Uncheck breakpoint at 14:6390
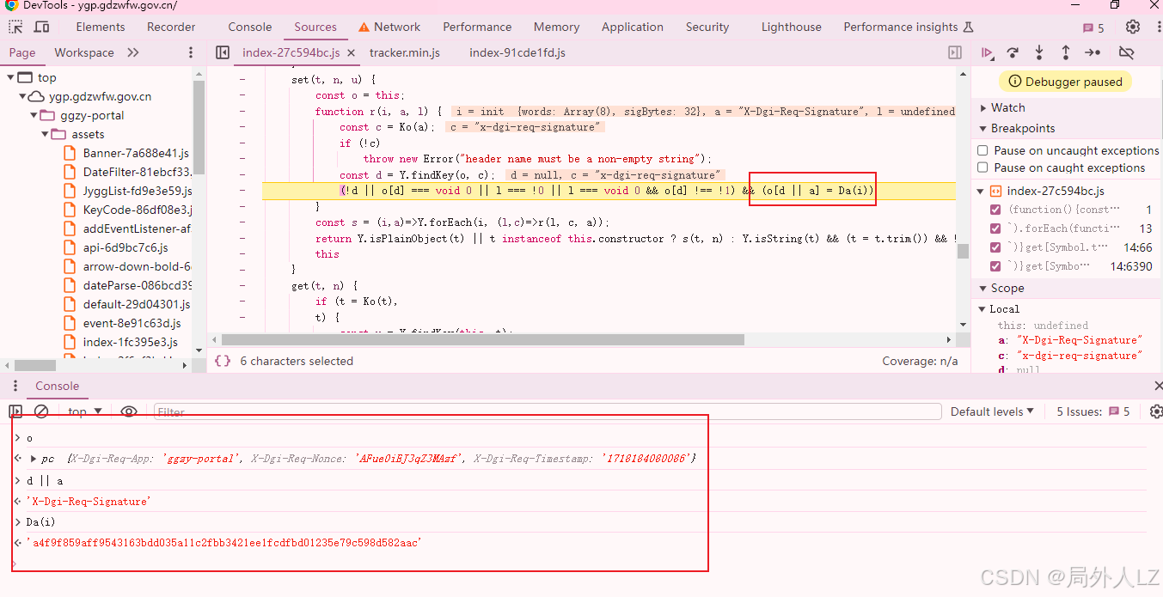Image resolution: width=1163 pixels, height=597 pixels. tap(995, 266)
